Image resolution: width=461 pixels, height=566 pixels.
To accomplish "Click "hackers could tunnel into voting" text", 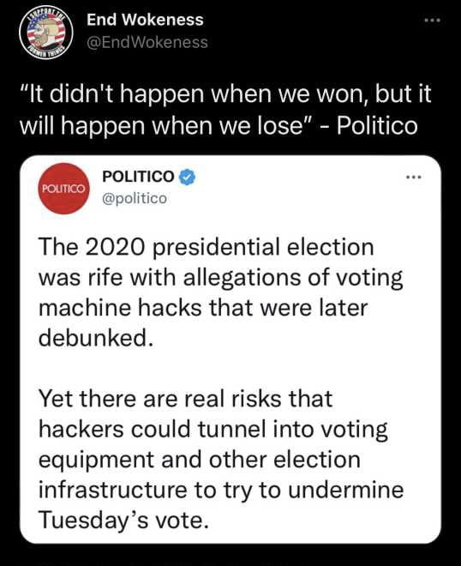I will 213,430.
